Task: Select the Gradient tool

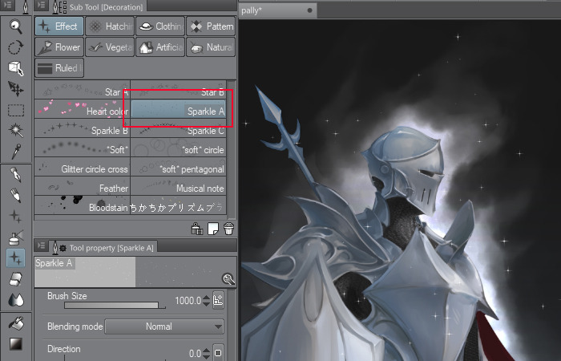Action: click(16, 344)
